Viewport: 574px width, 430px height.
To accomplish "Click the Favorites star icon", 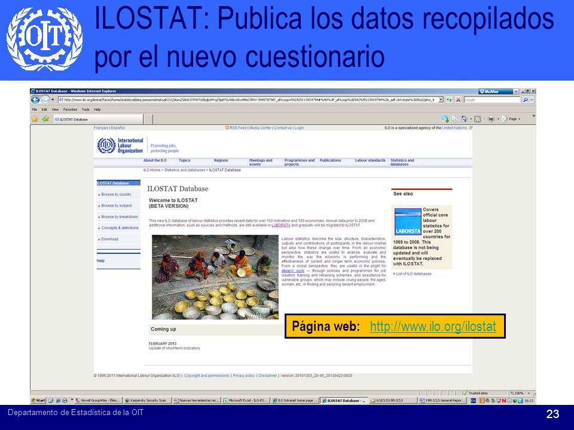I will point(35,119).
